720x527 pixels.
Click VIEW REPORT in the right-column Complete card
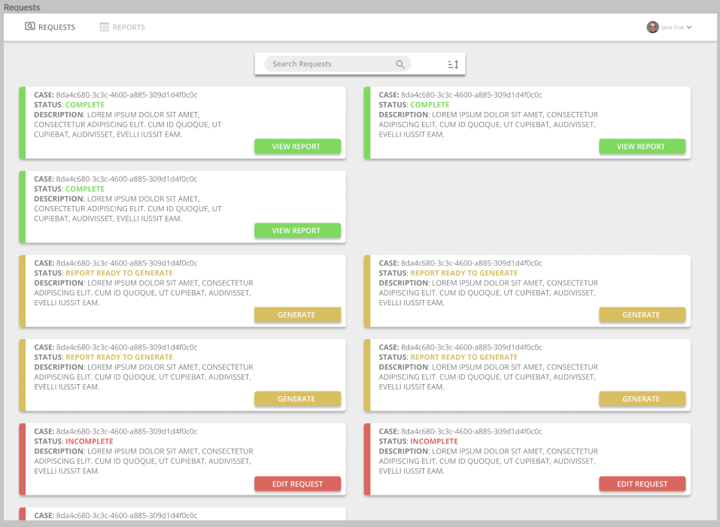[x=642, y=147]
